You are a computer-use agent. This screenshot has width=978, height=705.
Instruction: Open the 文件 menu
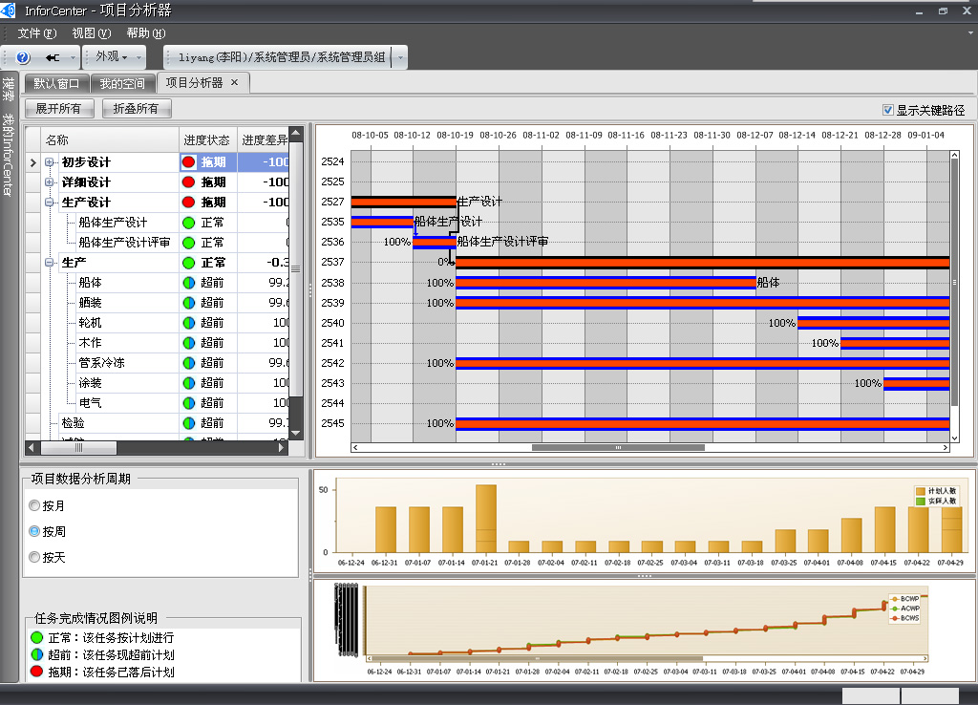37,33
